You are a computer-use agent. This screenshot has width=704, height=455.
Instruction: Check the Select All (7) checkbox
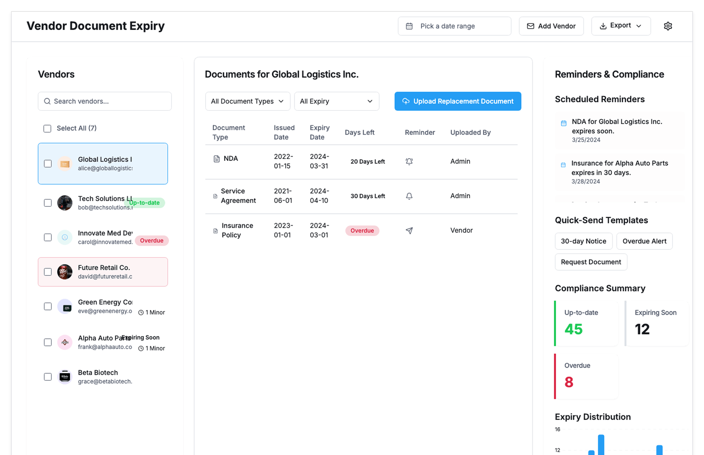[x=47, y=129]
